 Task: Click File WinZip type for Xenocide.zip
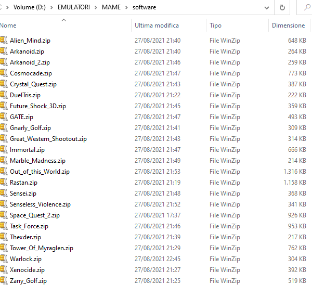tap(225, 270)
